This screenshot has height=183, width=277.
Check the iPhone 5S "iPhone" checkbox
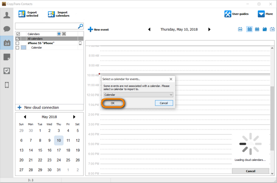18,43
